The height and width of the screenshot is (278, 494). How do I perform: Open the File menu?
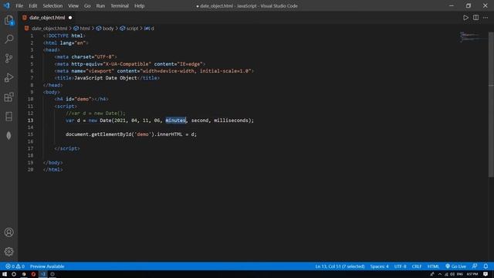pos(19,5)
